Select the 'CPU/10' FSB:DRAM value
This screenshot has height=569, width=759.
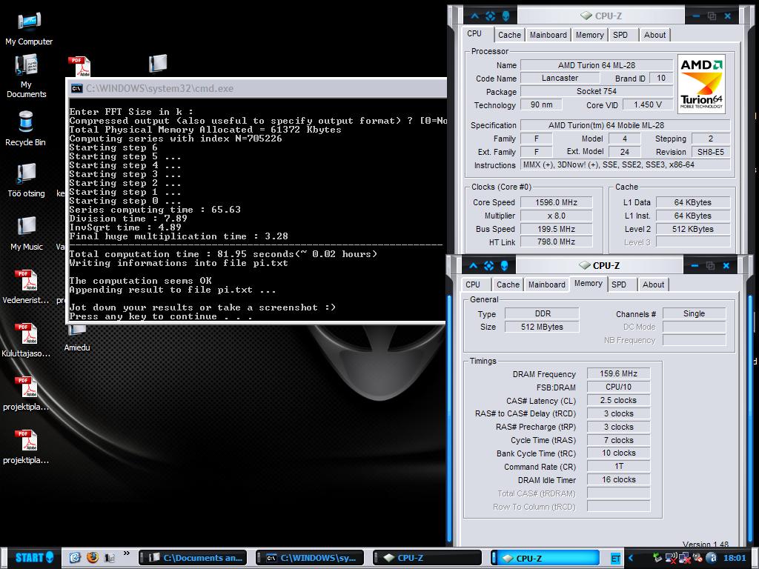618,387
